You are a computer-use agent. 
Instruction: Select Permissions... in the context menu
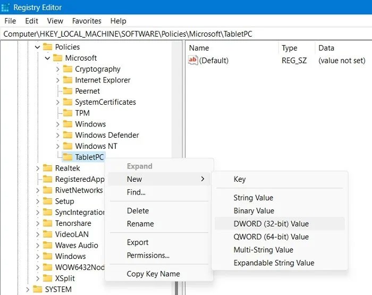(x=148, y=256)
